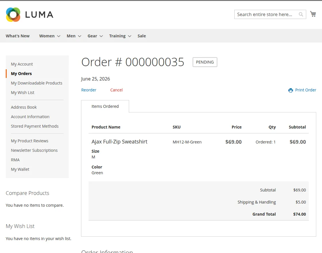Open the Women menu

pos(47,36)
